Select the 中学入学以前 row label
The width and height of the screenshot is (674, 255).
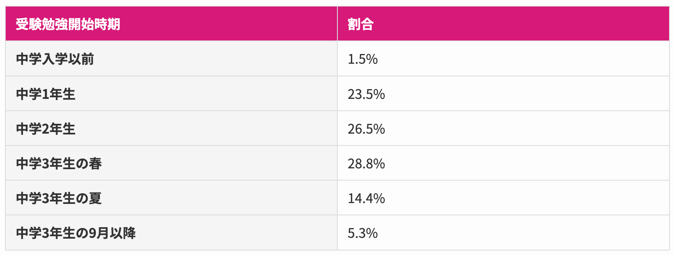55,59
